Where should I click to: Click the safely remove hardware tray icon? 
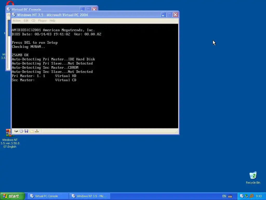247,196
